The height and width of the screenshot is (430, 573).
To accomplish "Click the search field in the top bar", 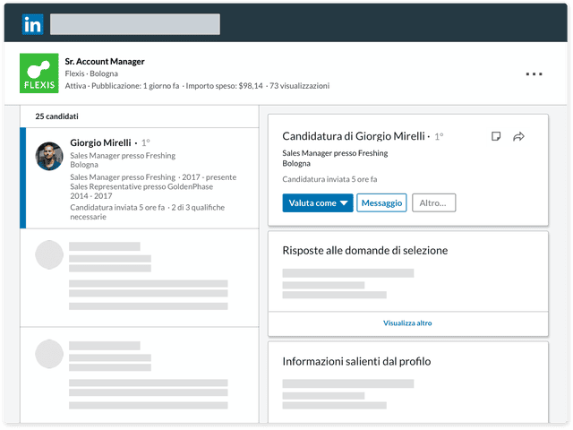I will tap(135, 24).
